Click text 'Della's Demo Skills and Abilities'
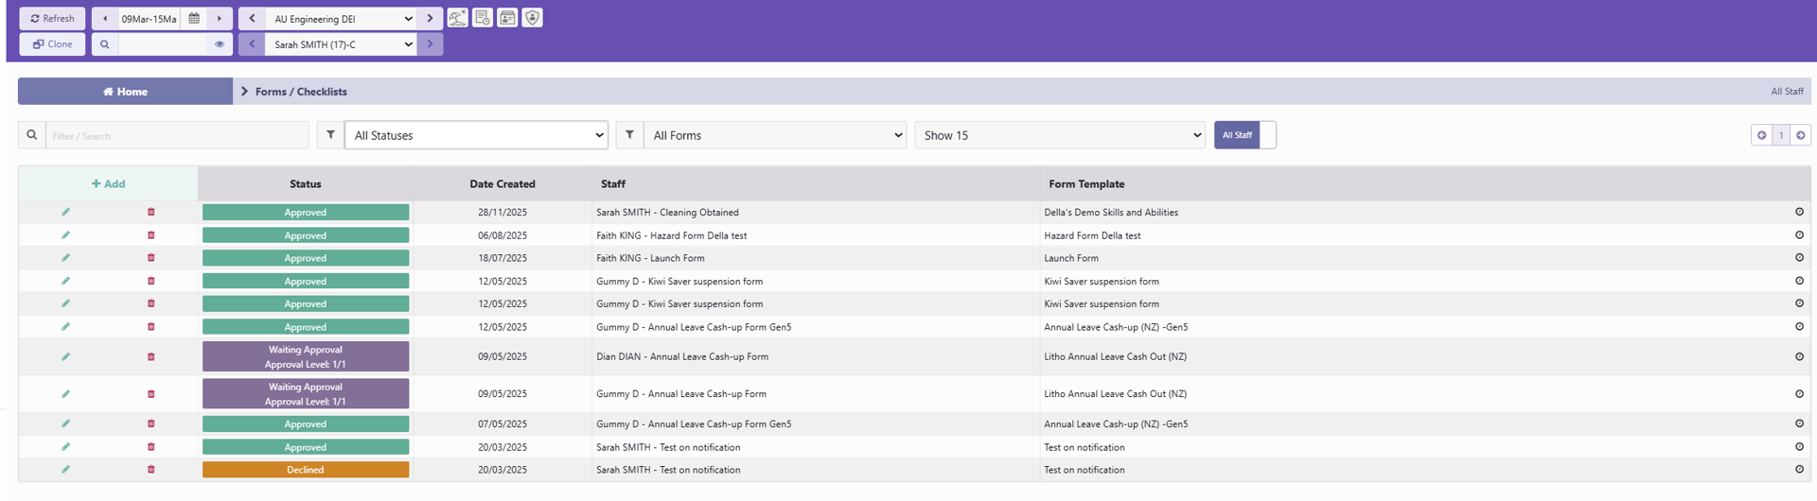The height and width of the screenshot is (501, 1817). tap(1111, 212)
